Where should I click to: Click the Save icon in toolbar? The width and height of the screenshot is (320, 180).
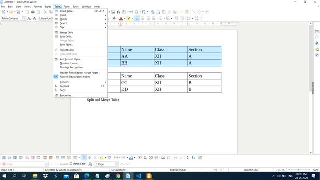pos(19,12)
